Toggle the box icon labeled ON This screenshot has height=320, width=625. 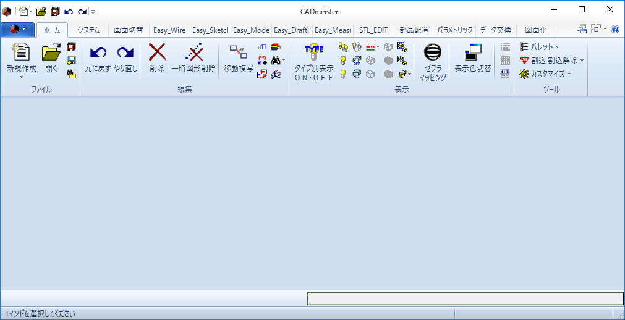click(357, 74)
